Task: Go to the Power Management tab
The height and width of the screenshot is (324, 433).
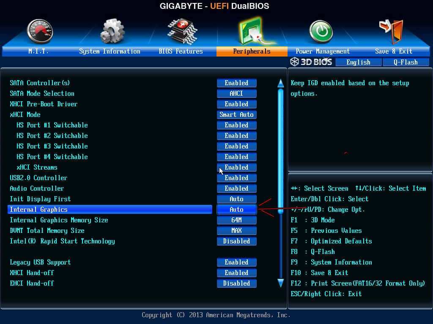Action: coord(323,51)
